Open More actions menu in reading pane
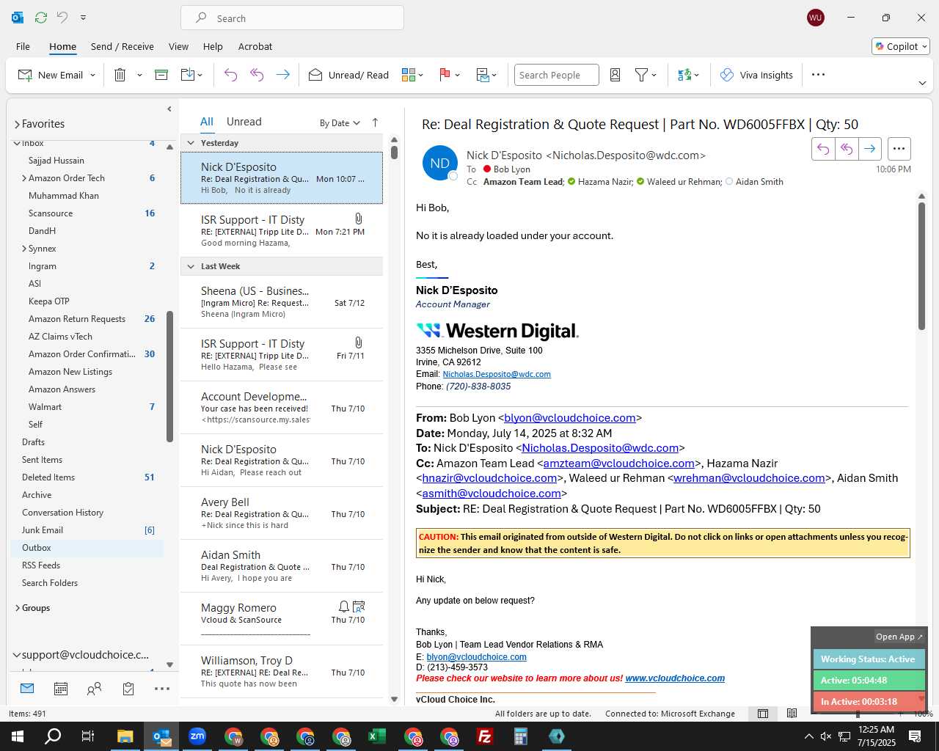Viewport: 939px width, 751px height. 899,149
